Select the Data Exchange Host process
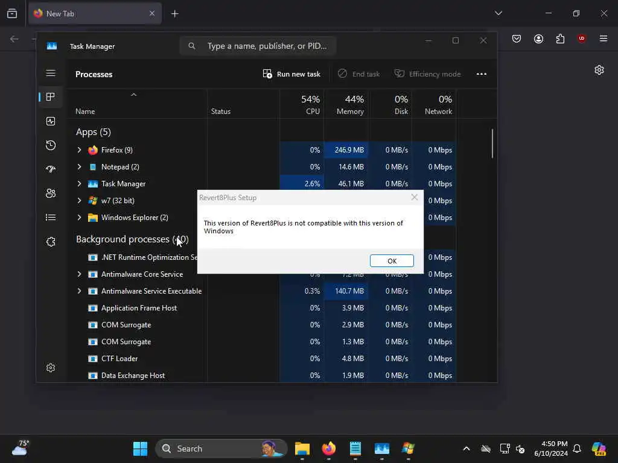 pyautogui.click(x=133, y=376)
